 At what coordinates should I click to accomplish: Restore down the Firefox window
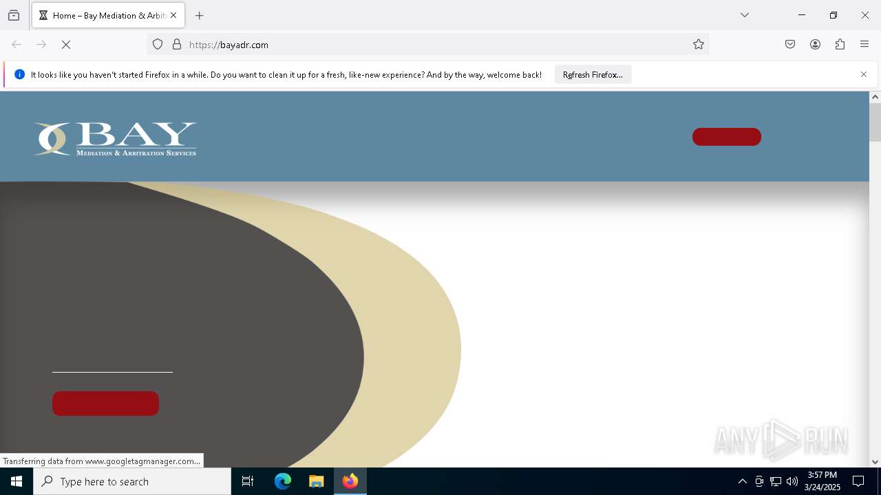coord(834,15)
